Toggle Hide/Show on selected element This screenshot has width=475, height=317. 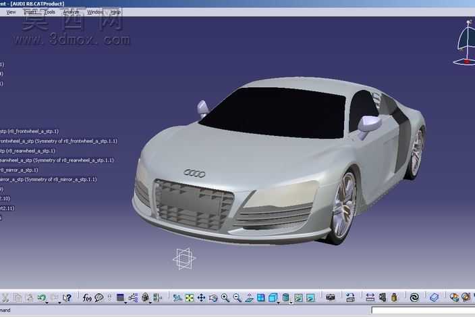[x=298, y=298]
